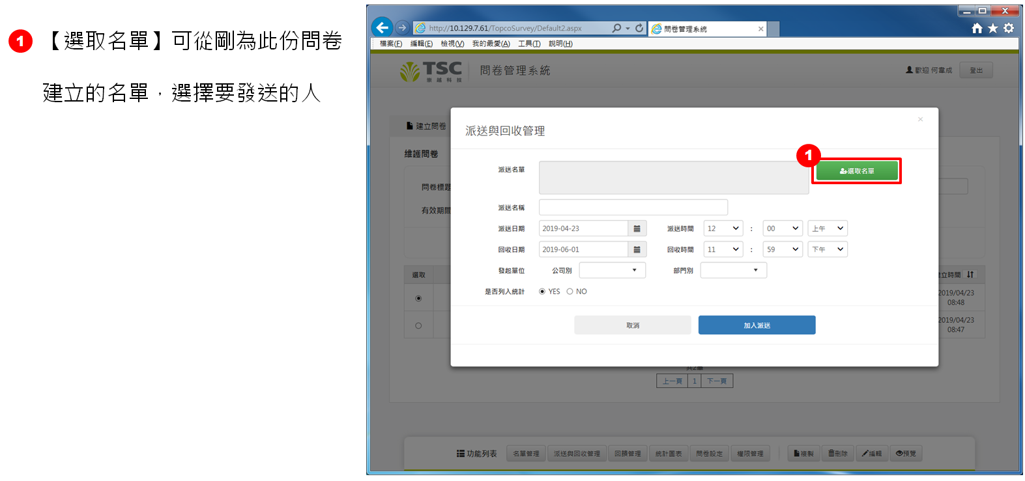
Task: Open the favorites star icon
Action: [x=992, y=28]
